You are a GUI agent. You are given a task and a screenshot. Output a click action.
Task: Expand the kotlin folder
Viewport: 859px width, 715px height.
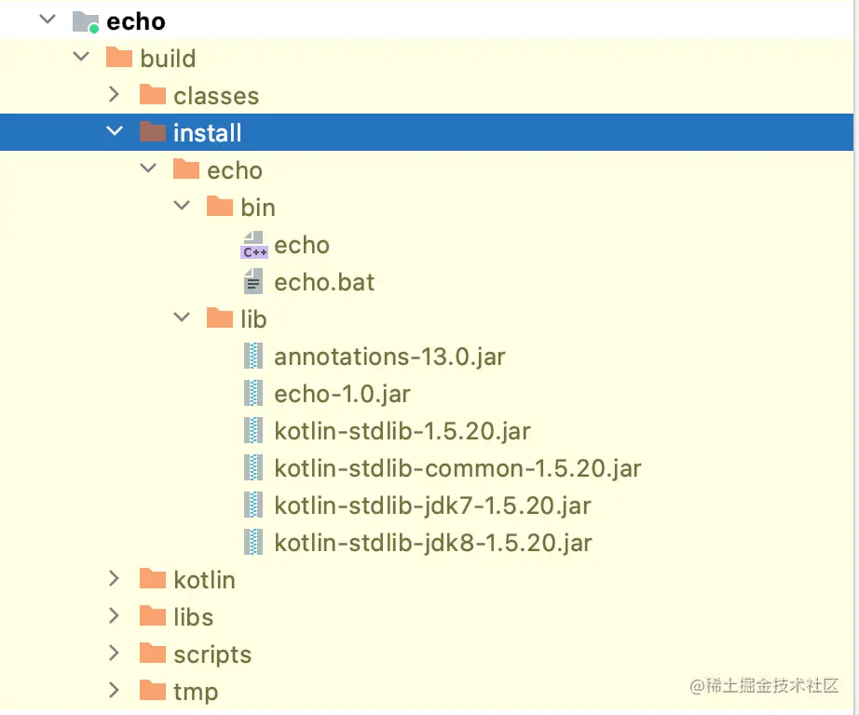coord(115,579)
